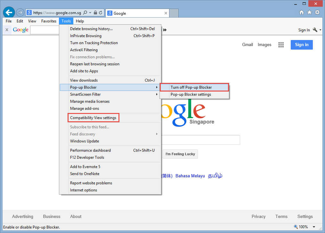Open the gear Tools icon
Image resolution: width=325 pixels, height=233 pixels.
[317, 12]
